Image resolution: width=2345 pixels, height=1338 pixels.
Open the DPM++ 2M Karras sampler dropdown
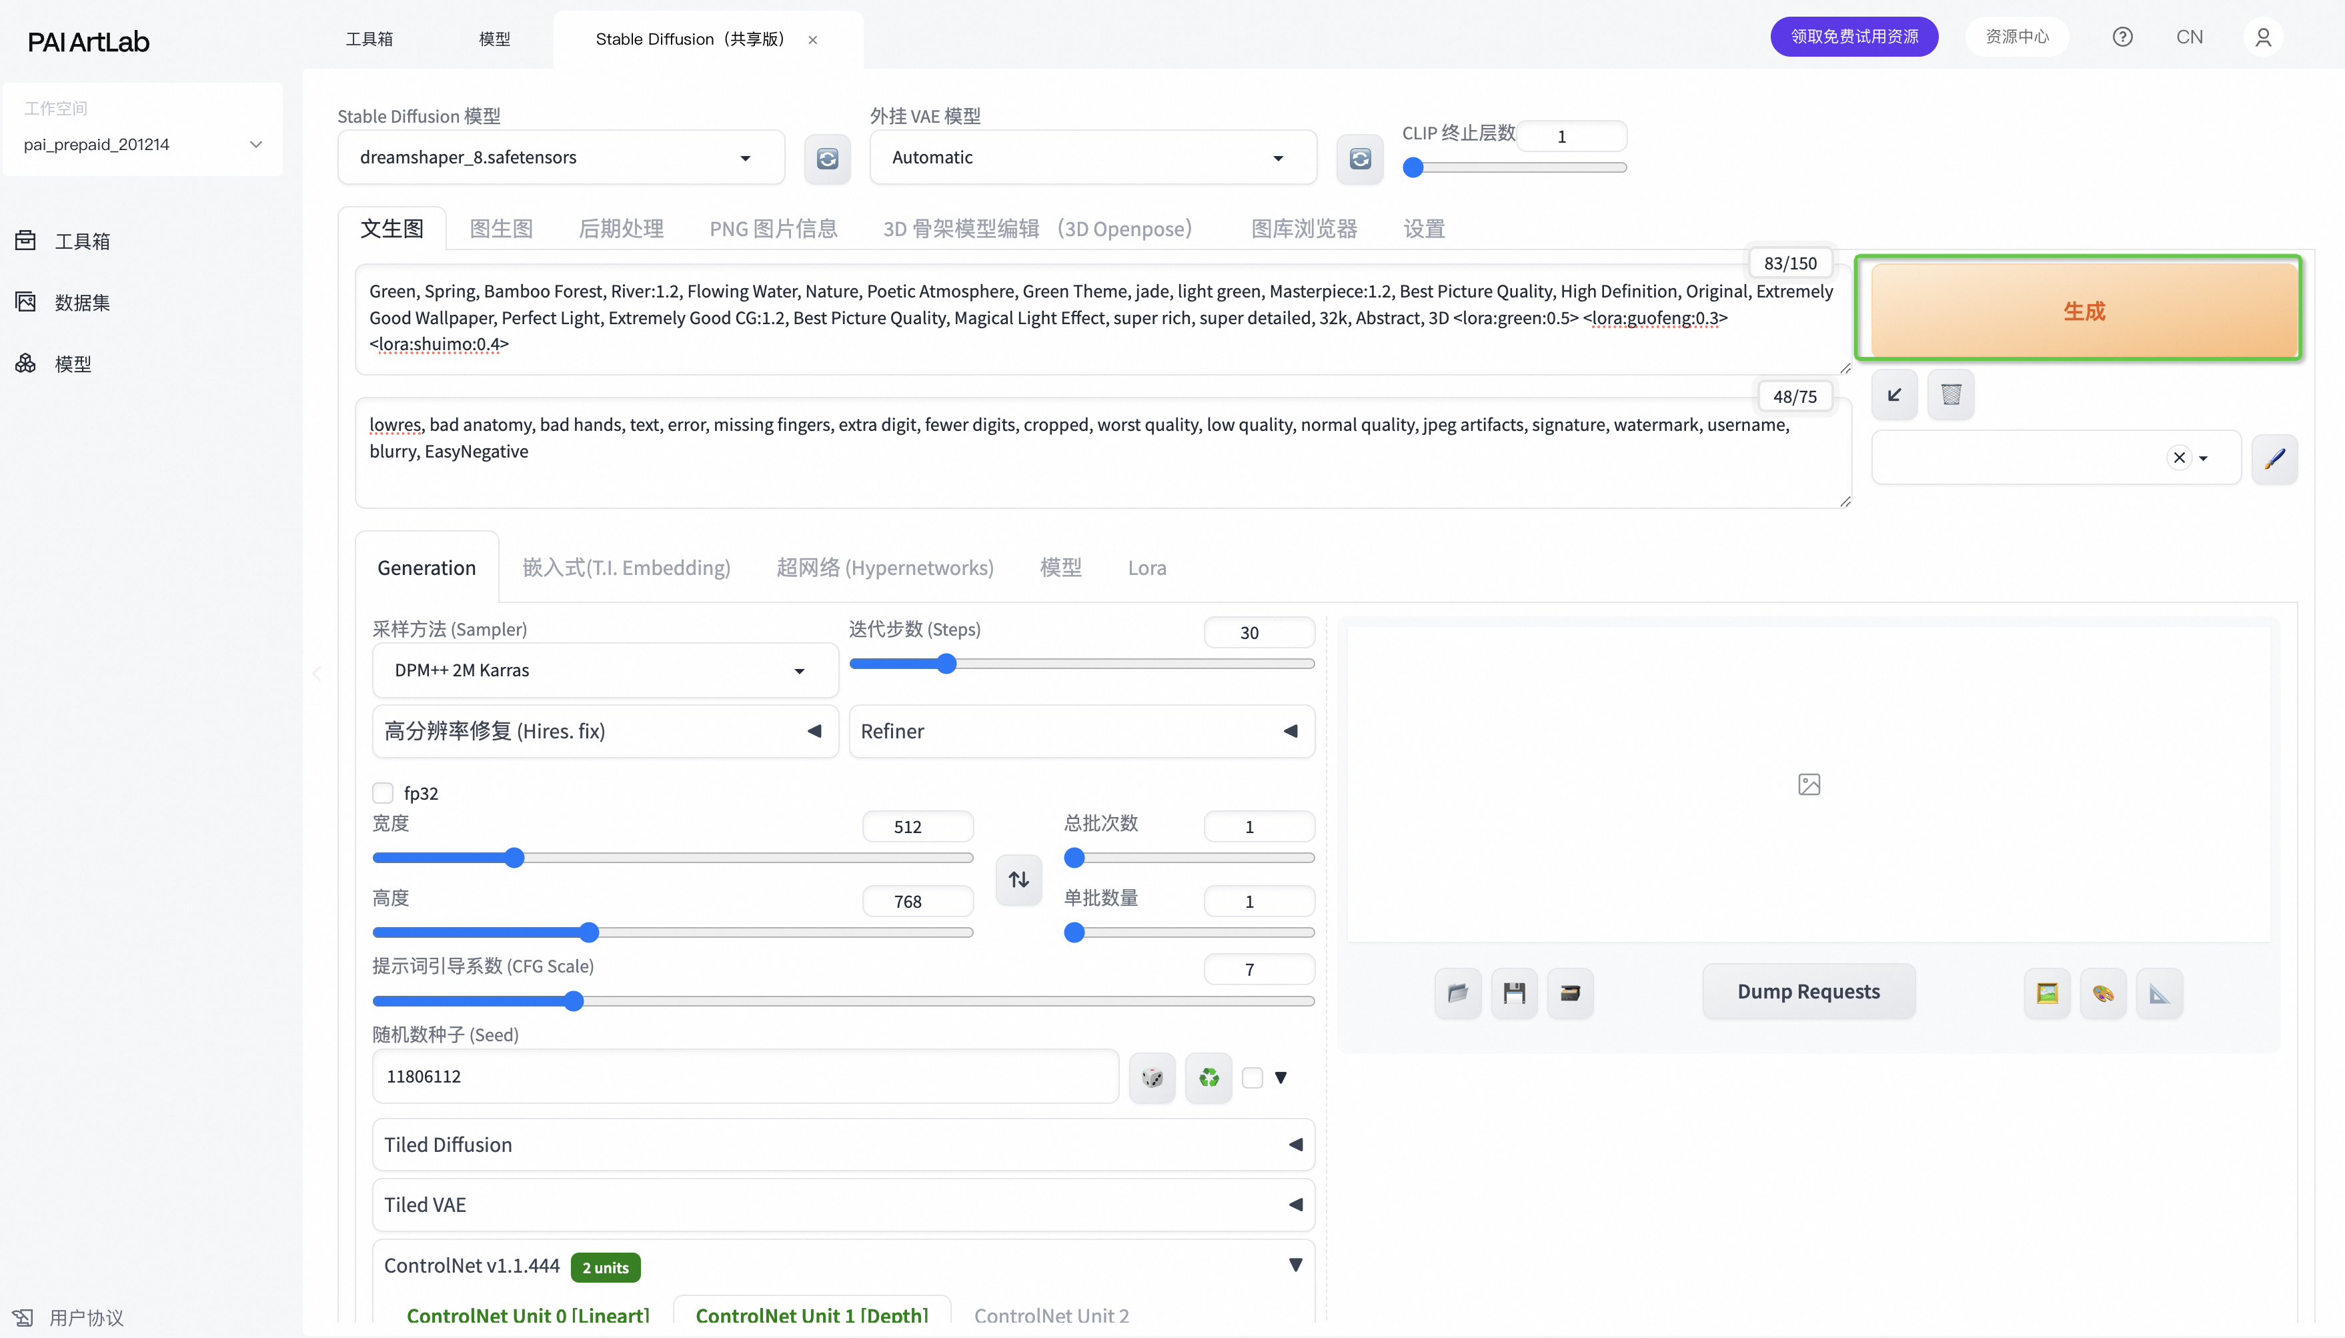pos(605,670)
